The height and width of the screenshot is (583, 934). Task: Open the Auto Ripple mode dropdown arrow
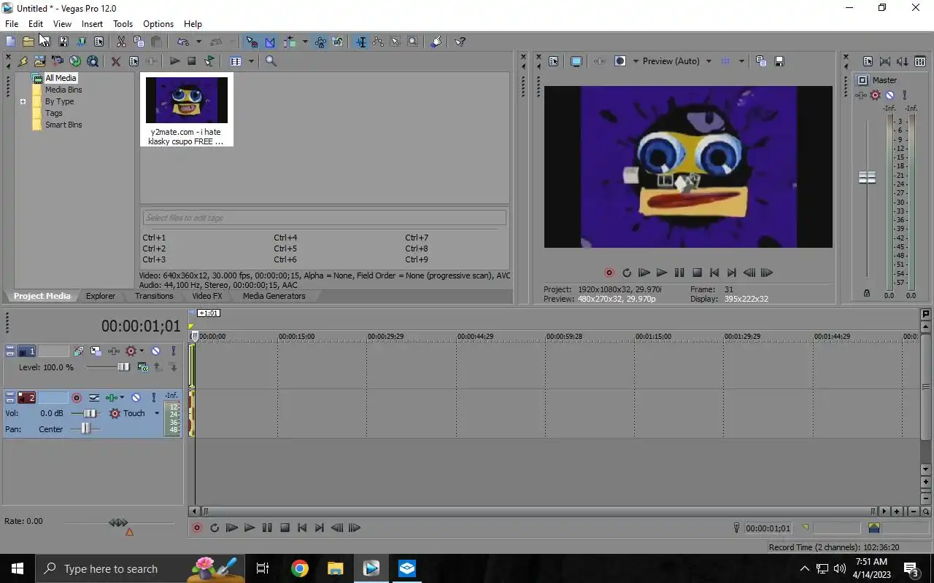coord(305,42)
